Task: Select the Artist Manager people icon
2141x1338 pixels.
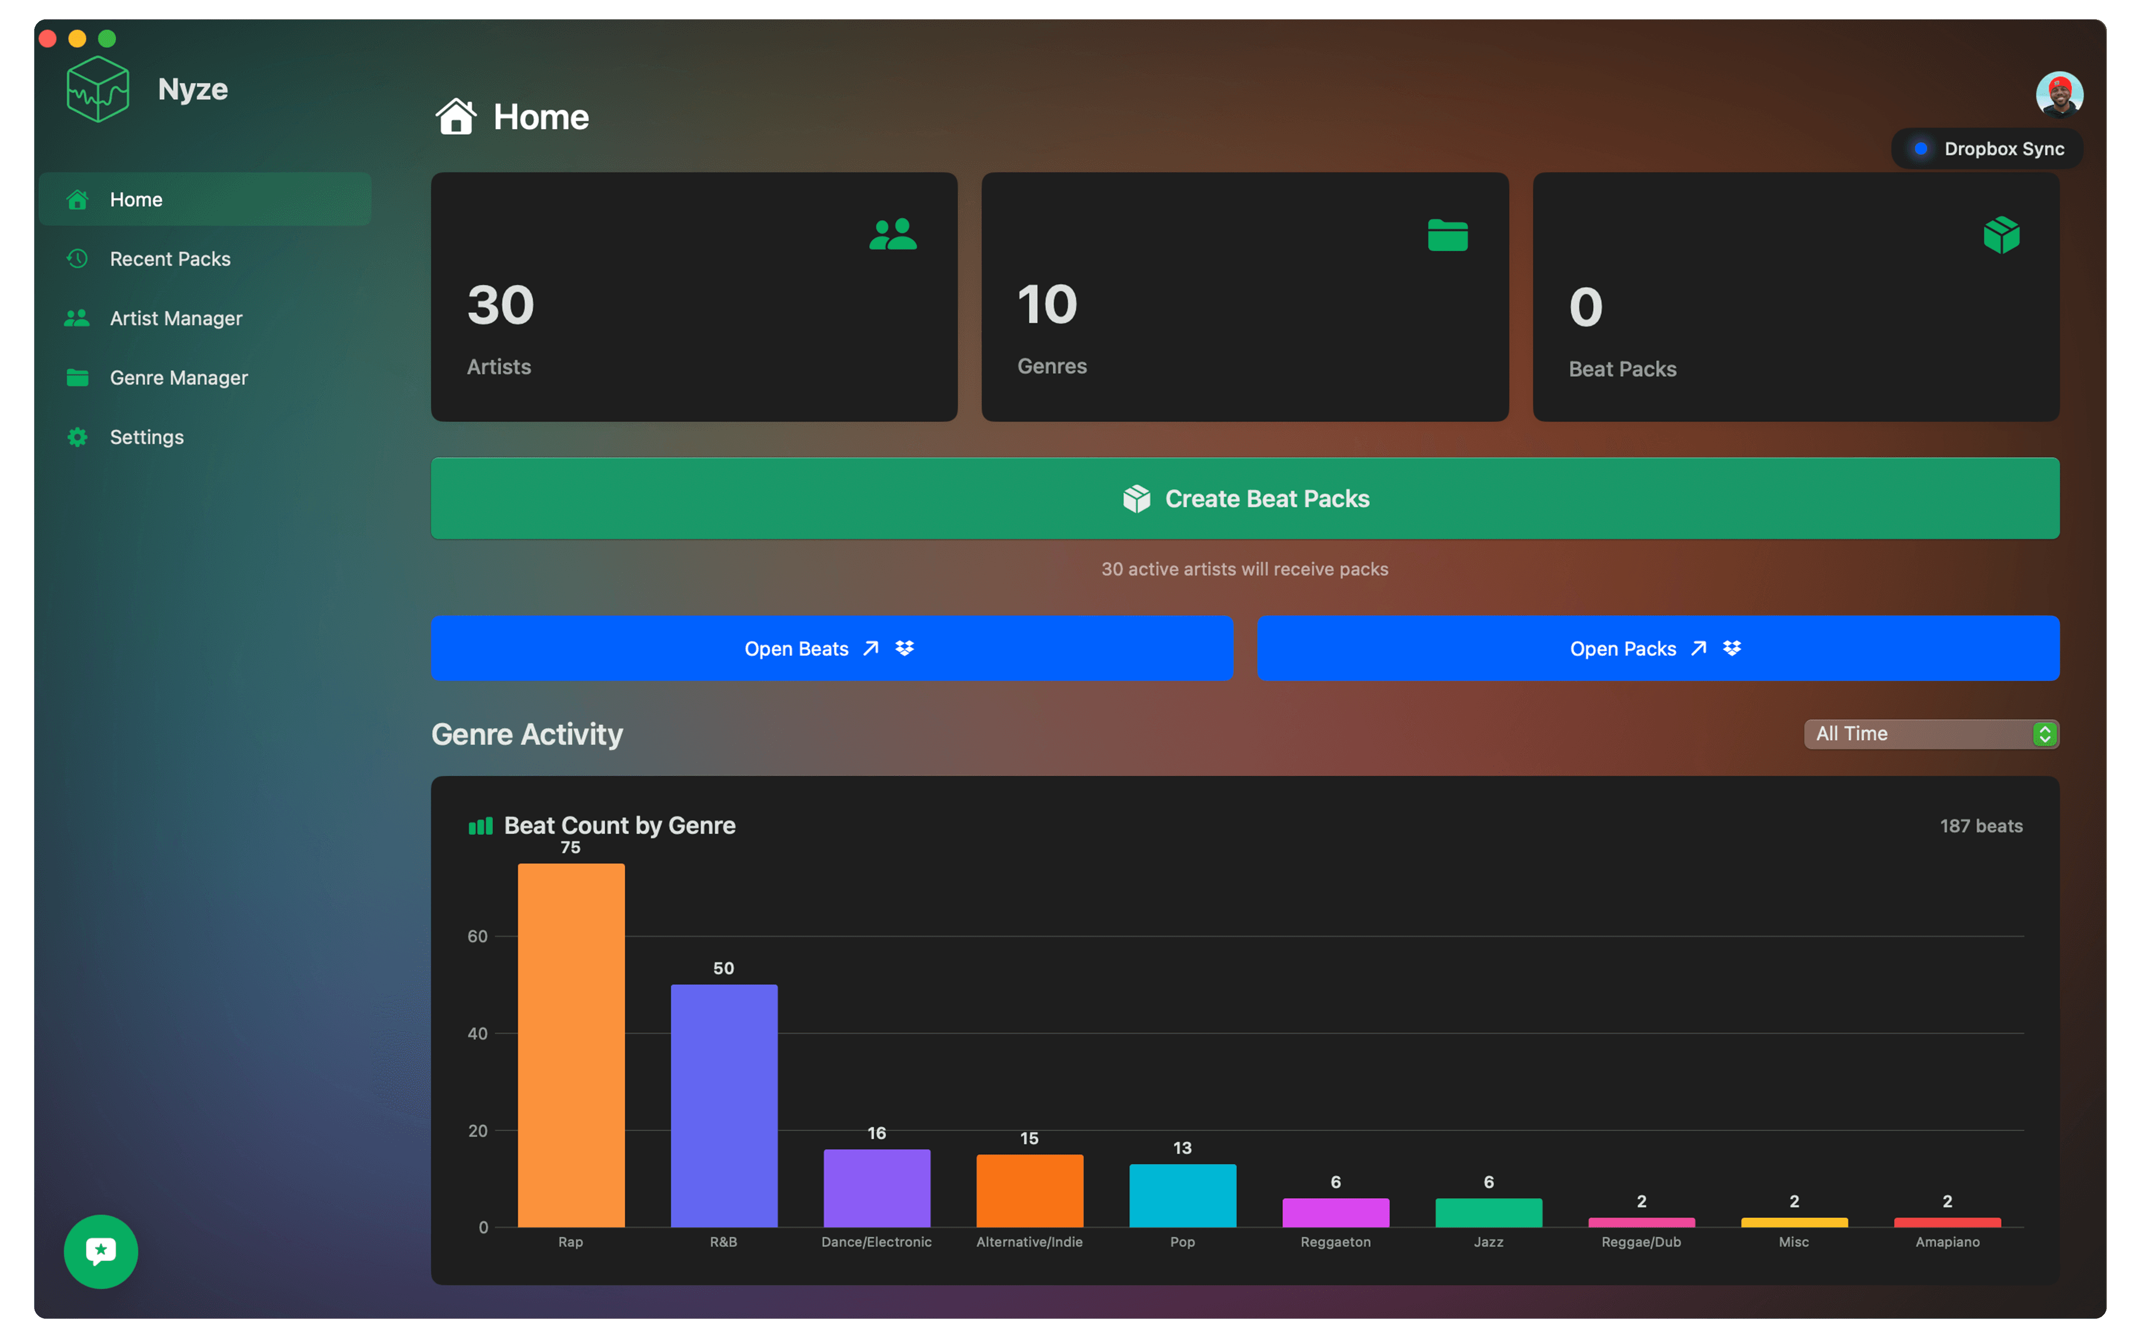Action: coord(76,318)
